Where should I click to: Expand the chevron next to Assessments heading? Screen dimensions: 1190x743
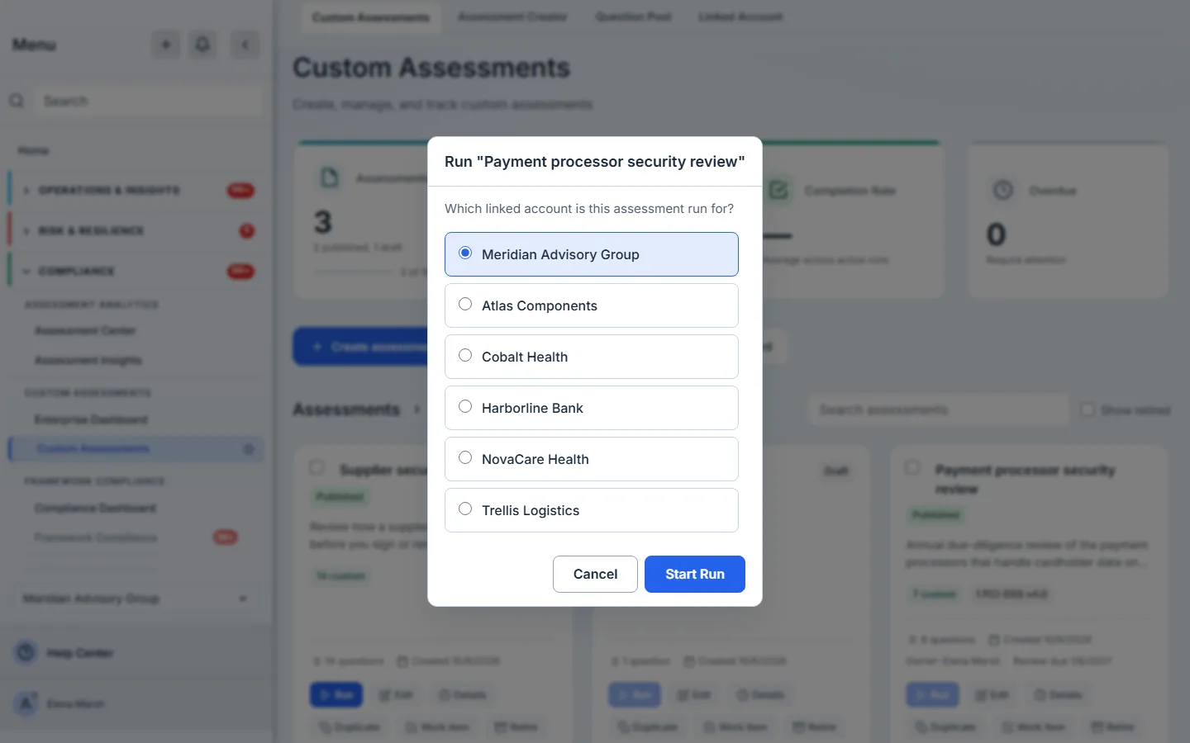point(417,409)
